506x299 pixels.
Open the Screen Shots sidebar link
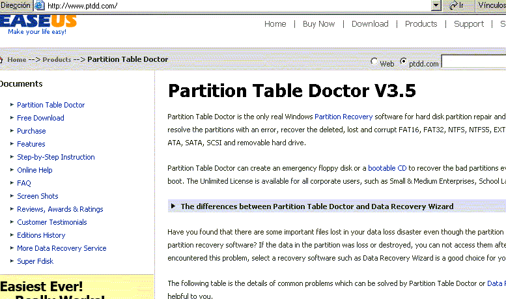(37, 196)
